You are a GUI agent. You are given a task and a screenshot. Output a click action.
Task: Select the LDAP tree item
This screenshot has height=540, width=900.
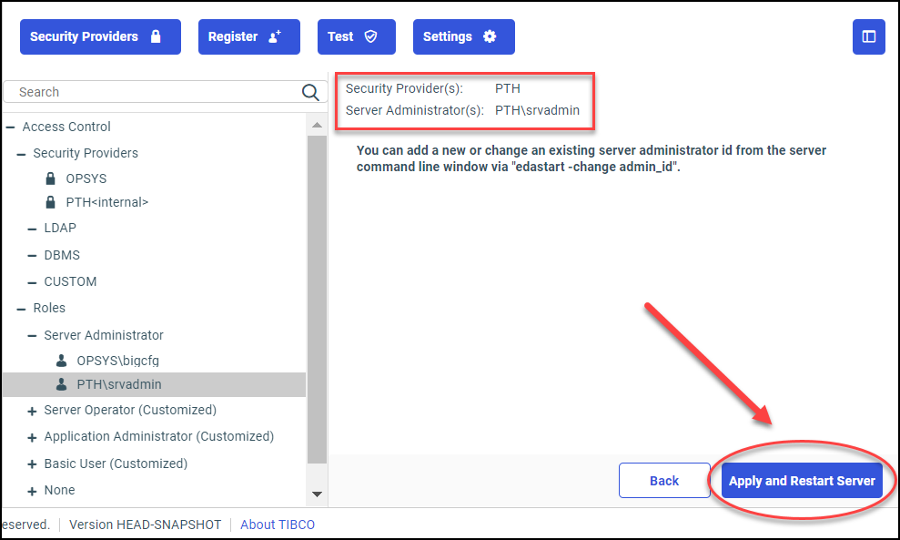(x=60, y=228)
